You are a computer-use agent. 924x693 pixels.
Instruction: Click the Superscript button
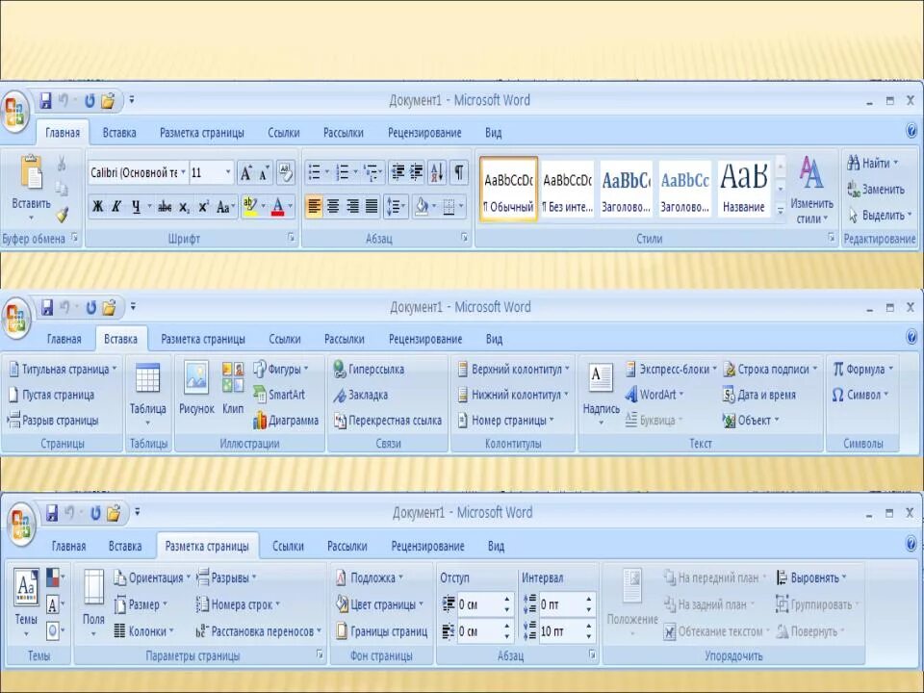tap(203, 206)
